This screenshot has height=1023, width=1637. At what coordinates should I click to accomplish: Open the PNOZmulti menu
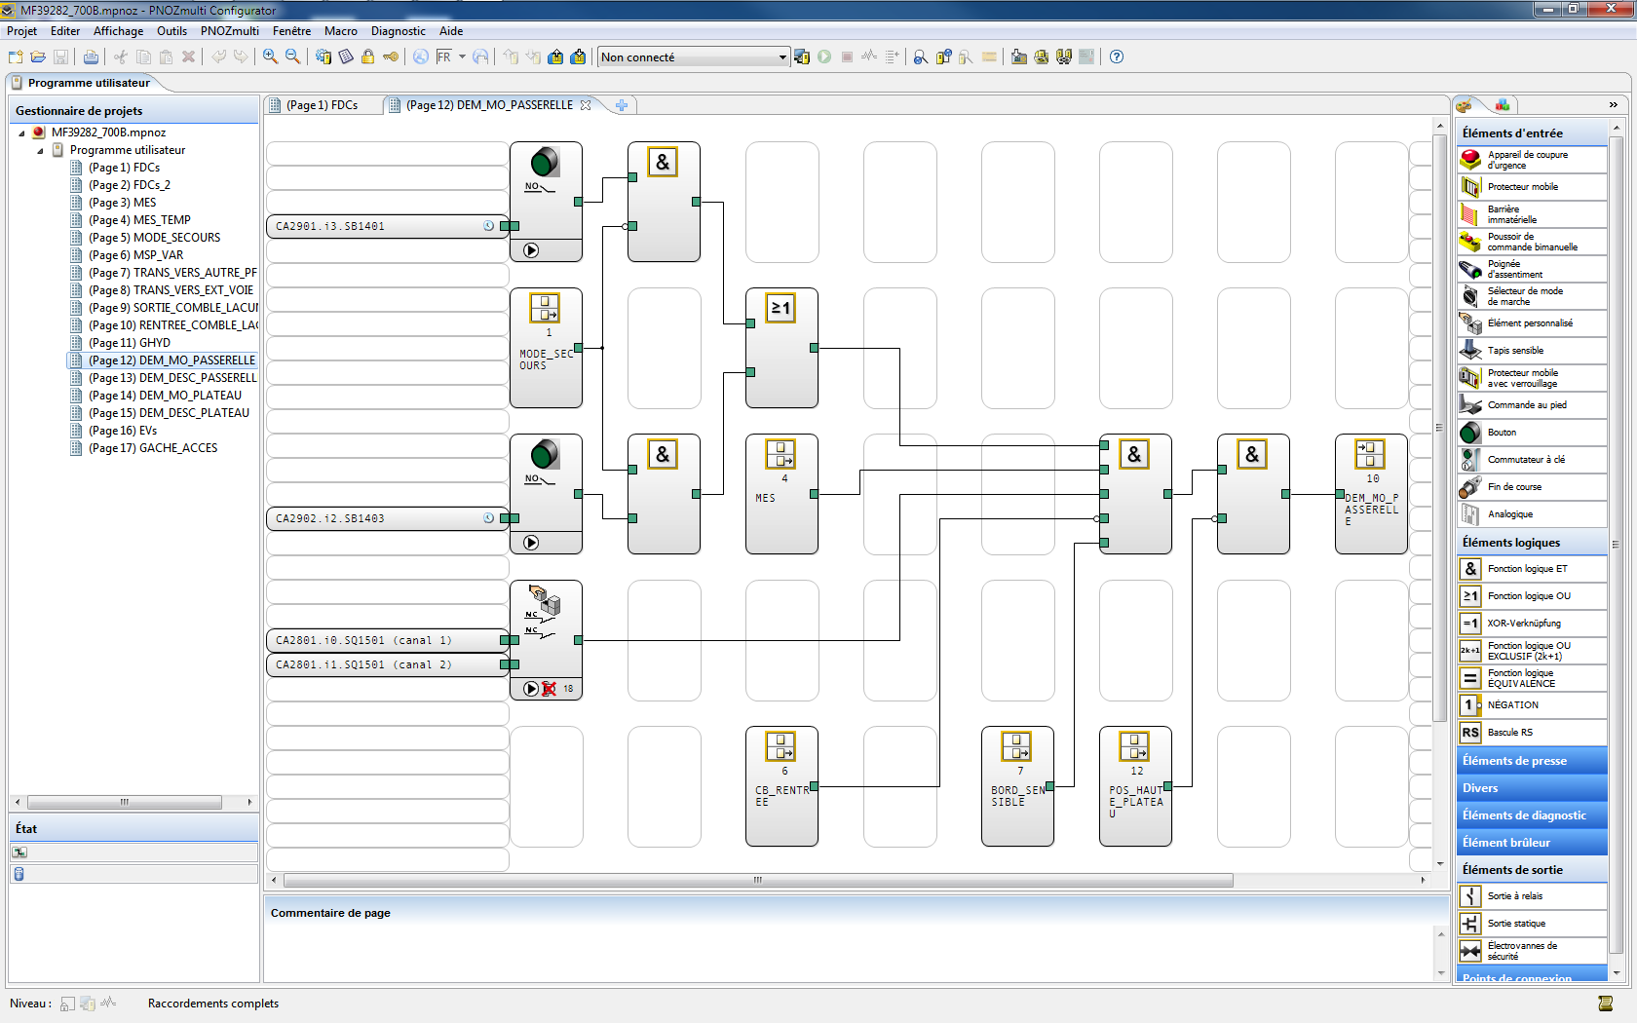tap(229, 31)
